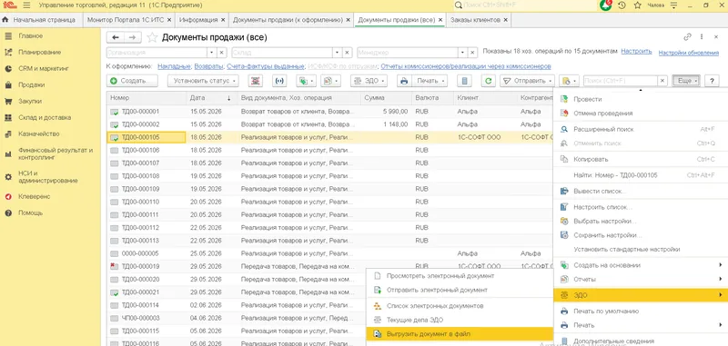This screenshot has height=346, width=728.
Task: Refresh the list with green arrow icon
Action: point(488,81)
